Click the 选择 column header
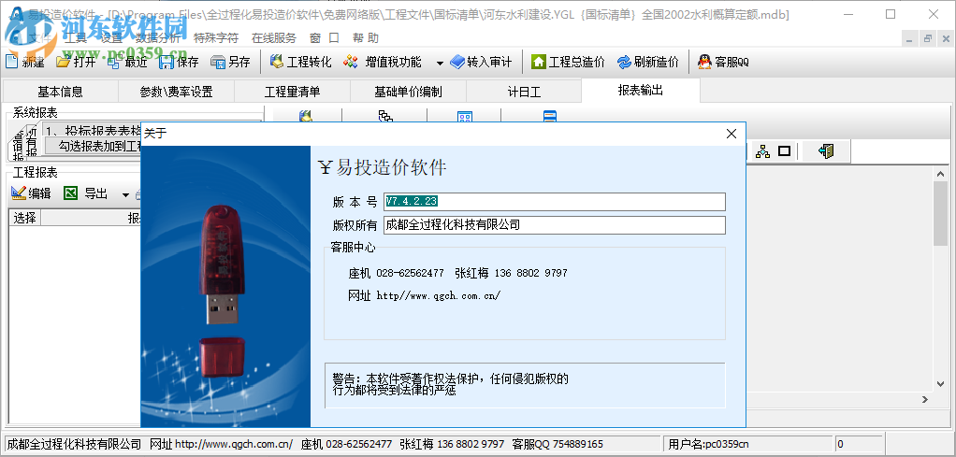Screen dimensions: 956x457 coord(24,218)
